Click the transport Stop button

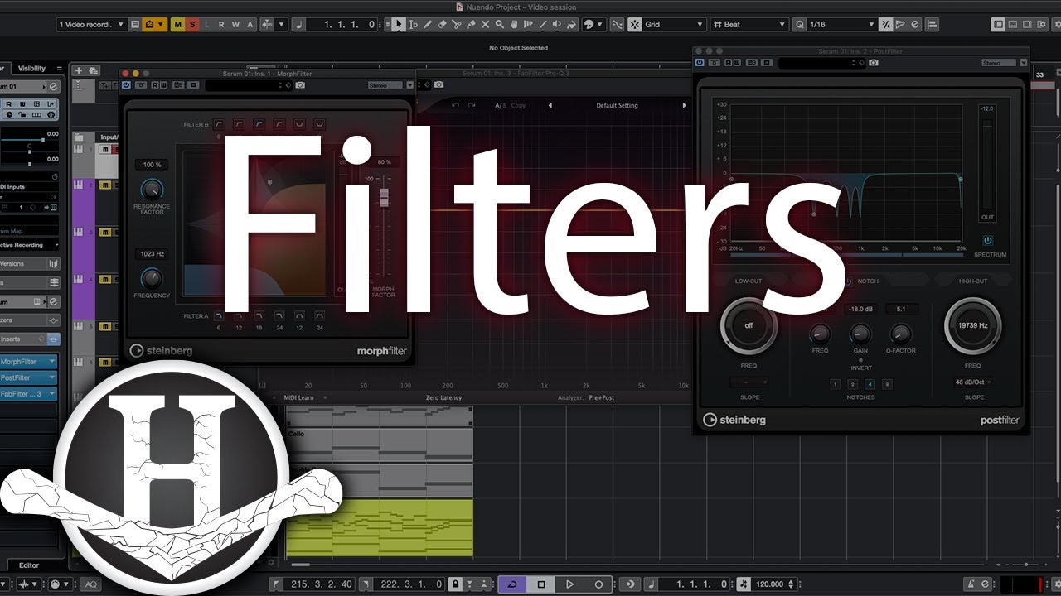(x=541, y=584)
